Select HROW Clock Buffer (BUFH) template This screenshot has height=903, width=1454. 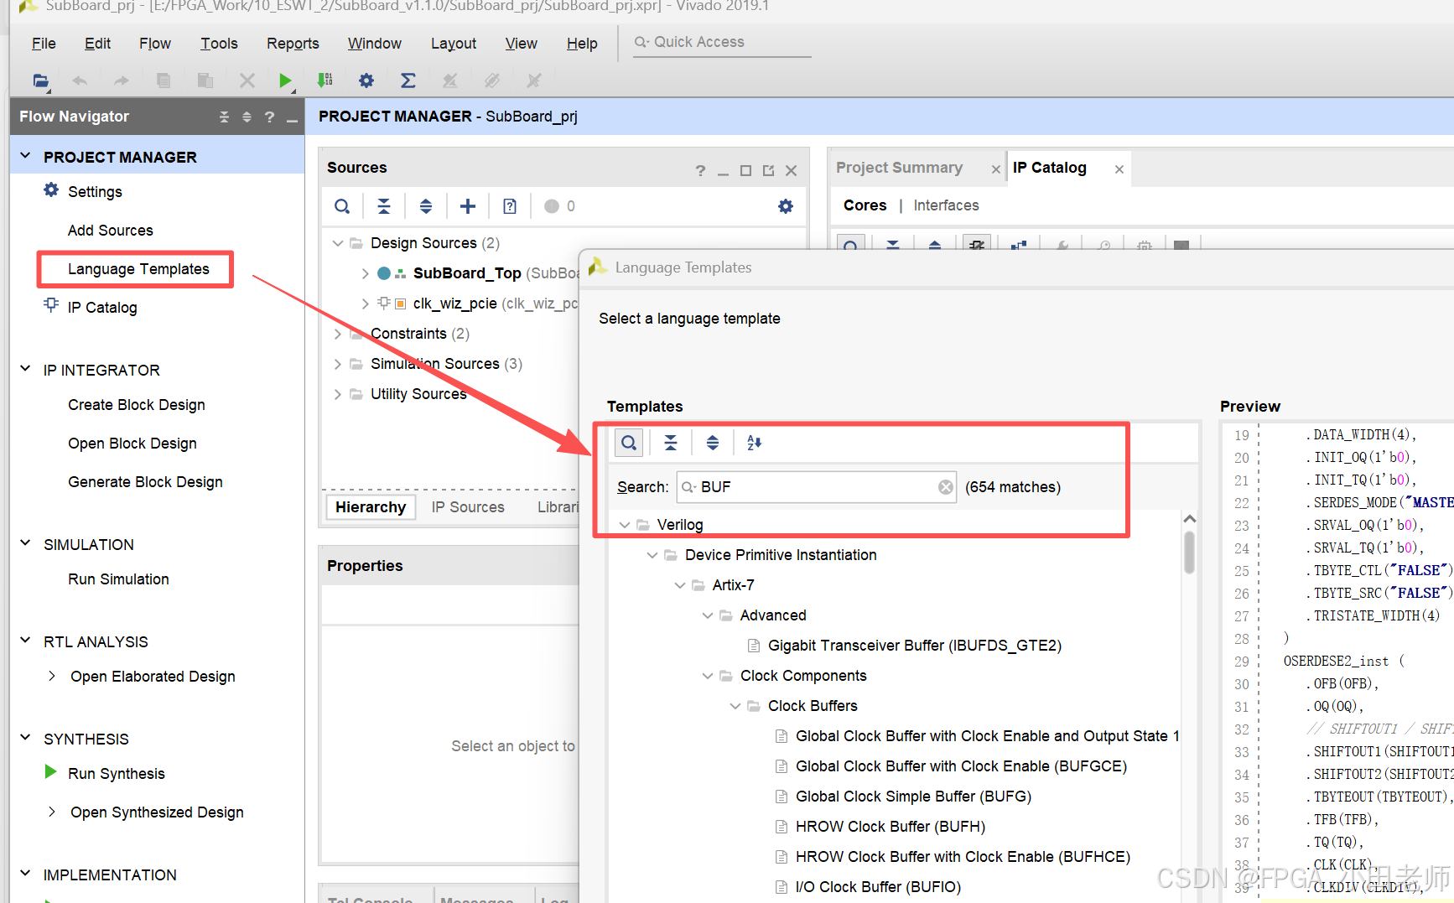point(890,827)
